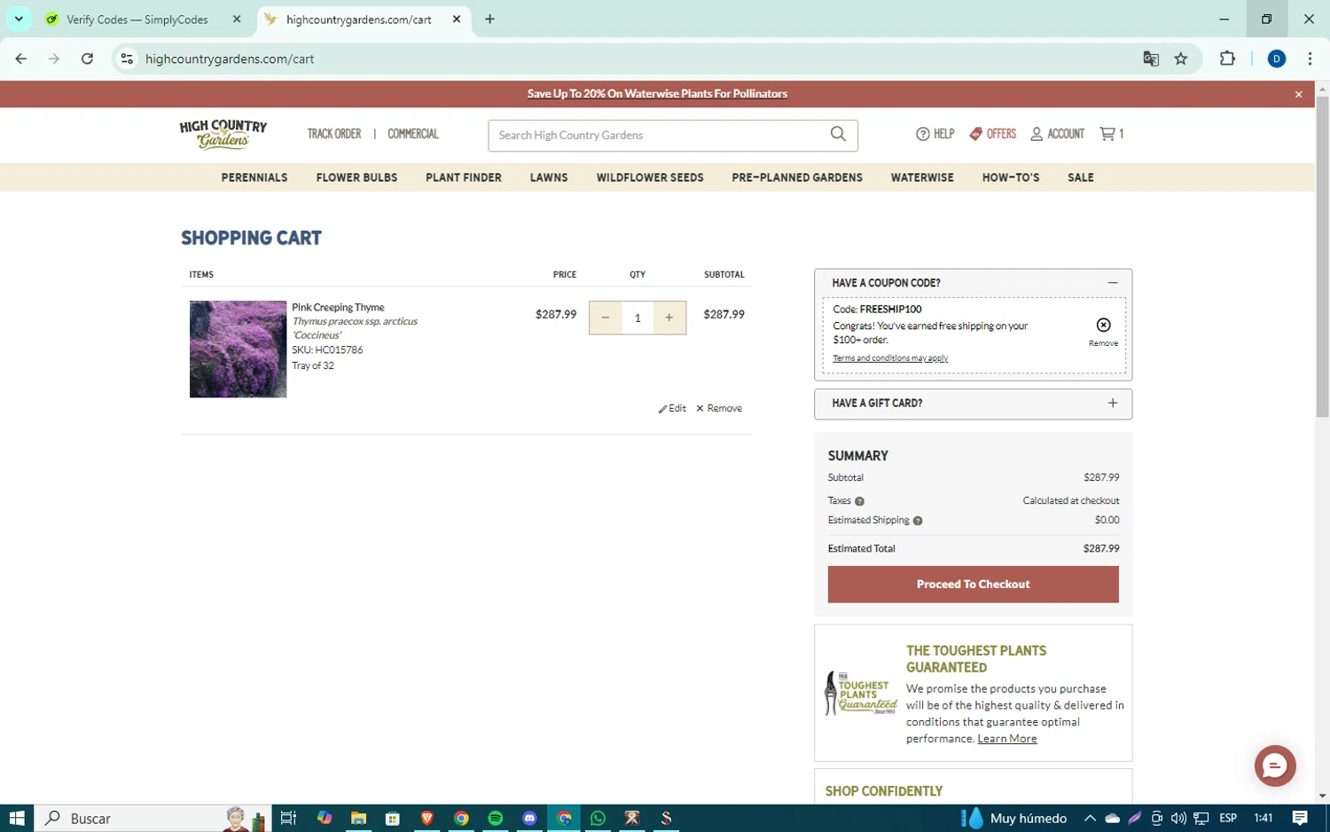Open the tab search dropdown arrow
This screenshot has height=832, width=1330.
point(18,19)
